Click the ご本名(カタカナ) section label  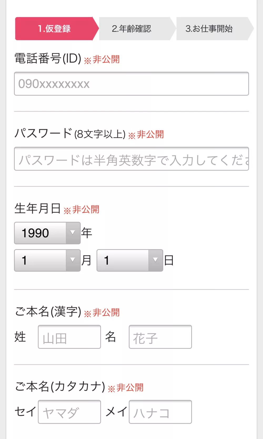point(60,387)
